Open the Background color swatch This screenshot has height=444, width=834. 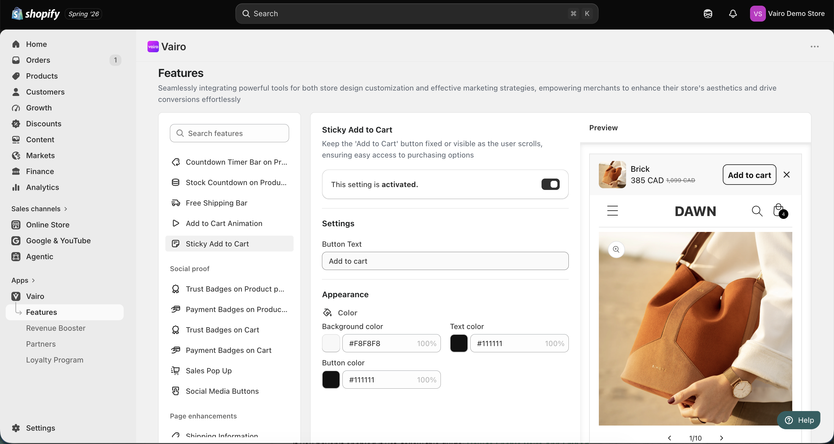coord(330,343)
